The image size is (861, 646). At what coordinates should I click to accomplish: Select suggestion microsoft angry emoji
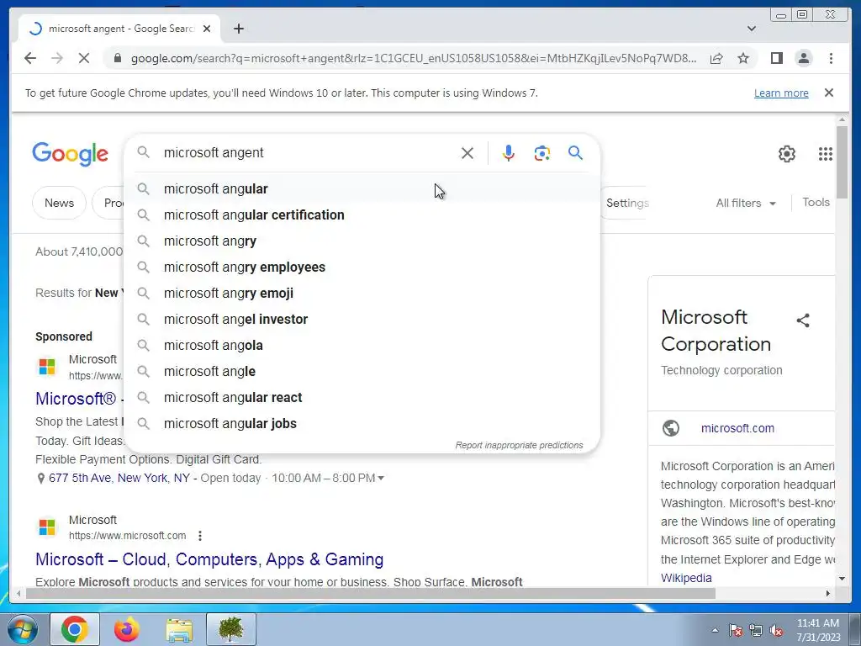(362, 294)
